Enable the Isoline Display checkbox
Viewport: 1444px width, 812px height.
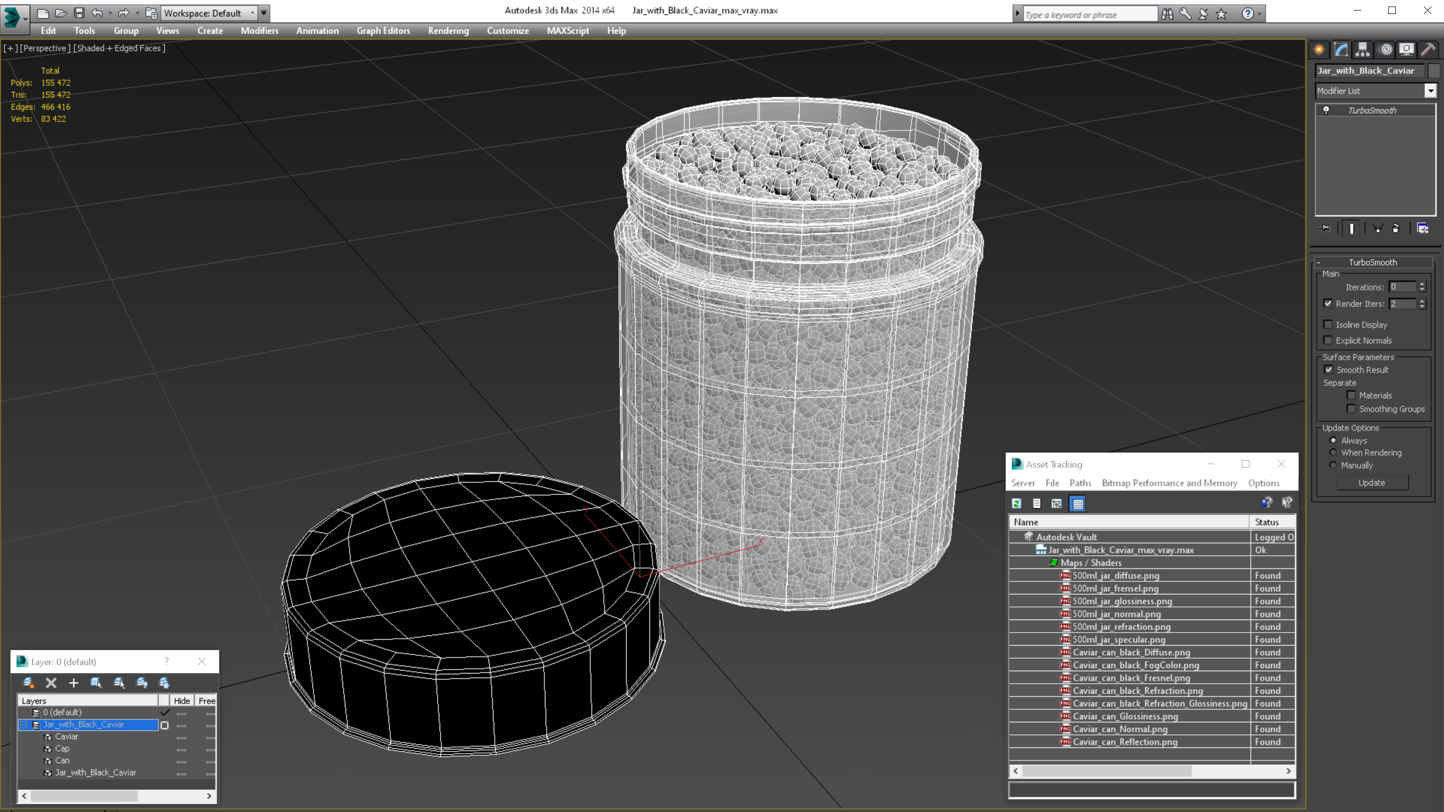(x=1327, y=324)
